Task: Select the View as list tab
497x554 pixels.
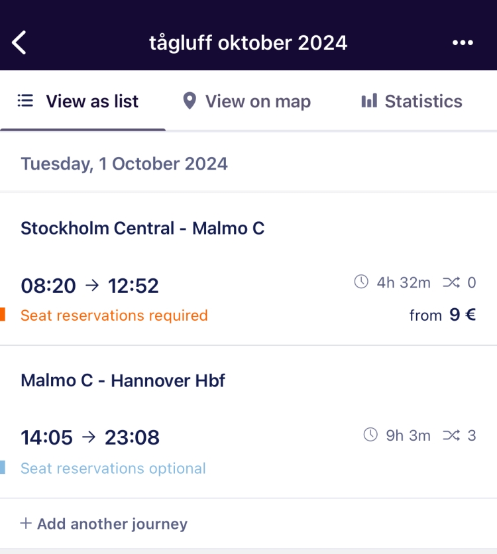Action: tap(83, 101)
